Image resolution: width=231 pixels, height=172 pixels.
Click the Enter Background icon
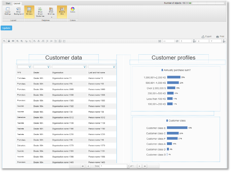19,9
